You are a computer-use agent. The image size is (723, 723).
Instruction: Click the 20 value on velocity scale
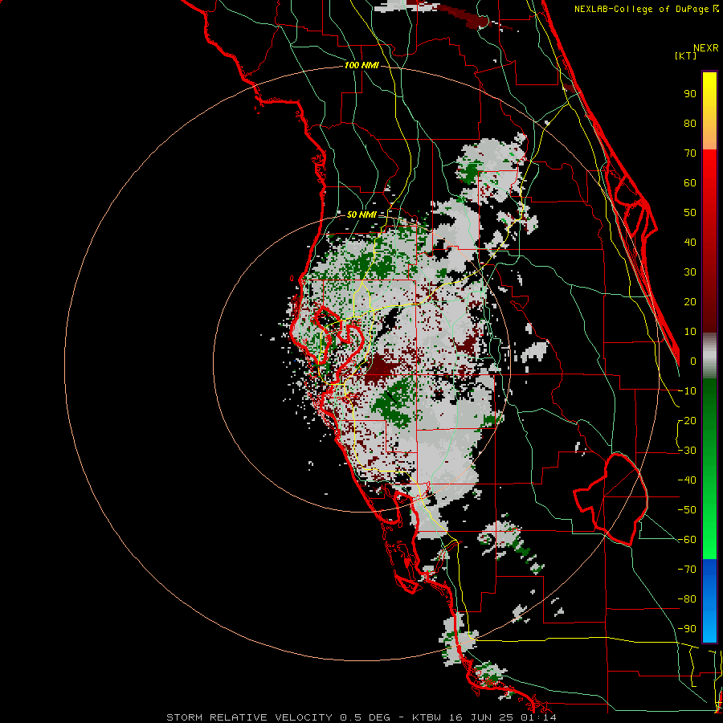pos(690,301)
